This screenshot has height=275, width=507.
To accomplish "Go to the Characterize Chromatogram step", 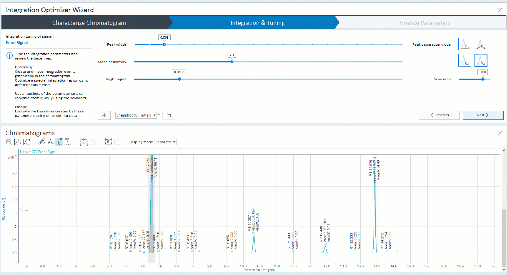I will click(x=89, y=23).
